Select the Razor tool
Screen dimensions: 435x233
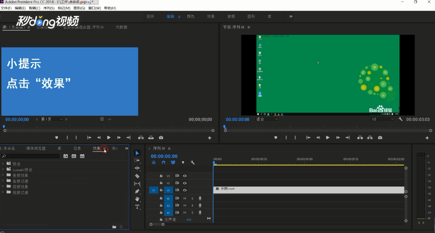point(137,176)
